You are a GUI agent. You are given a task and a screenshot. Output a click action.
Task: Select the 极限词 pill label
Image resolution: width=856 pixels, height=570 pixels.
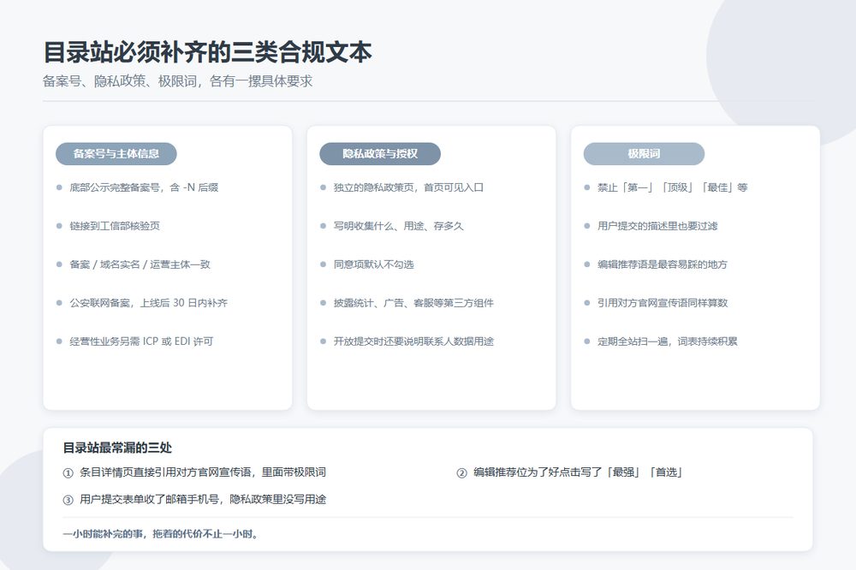[645, 154]
